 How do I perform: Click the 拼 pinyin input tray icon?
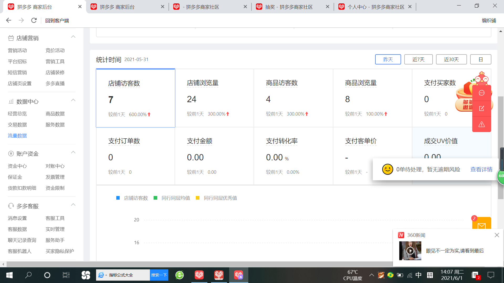[x=430, y=275]
